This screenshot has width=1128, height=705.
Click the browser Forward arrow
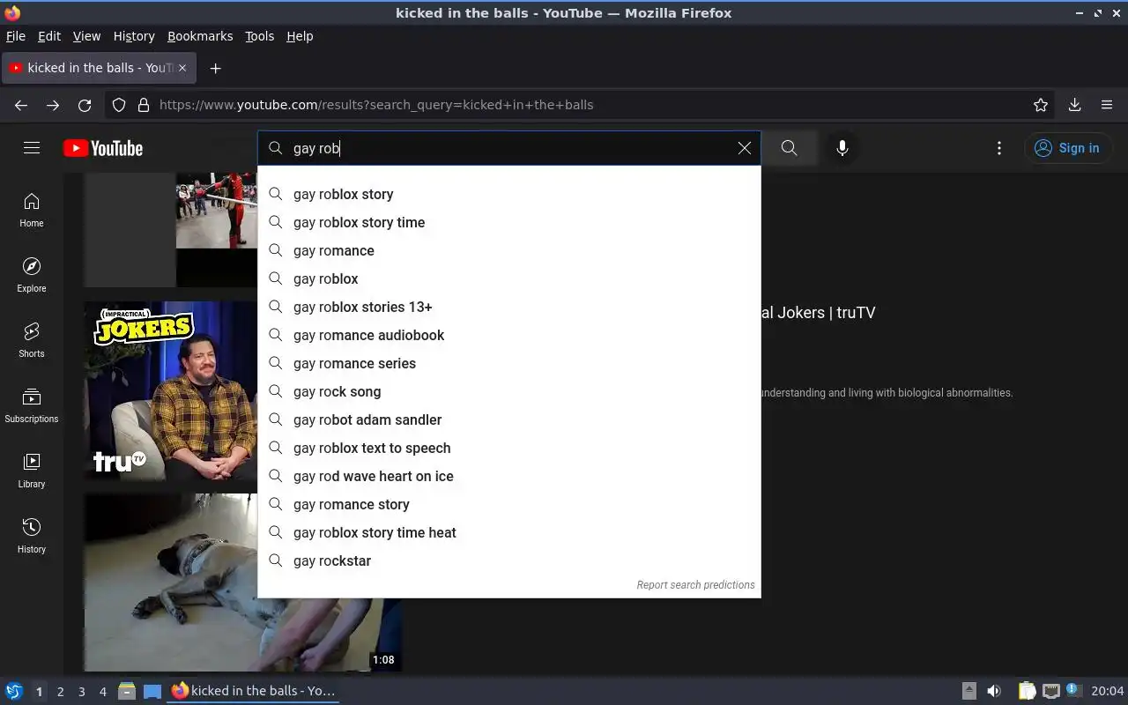[53, 105]
